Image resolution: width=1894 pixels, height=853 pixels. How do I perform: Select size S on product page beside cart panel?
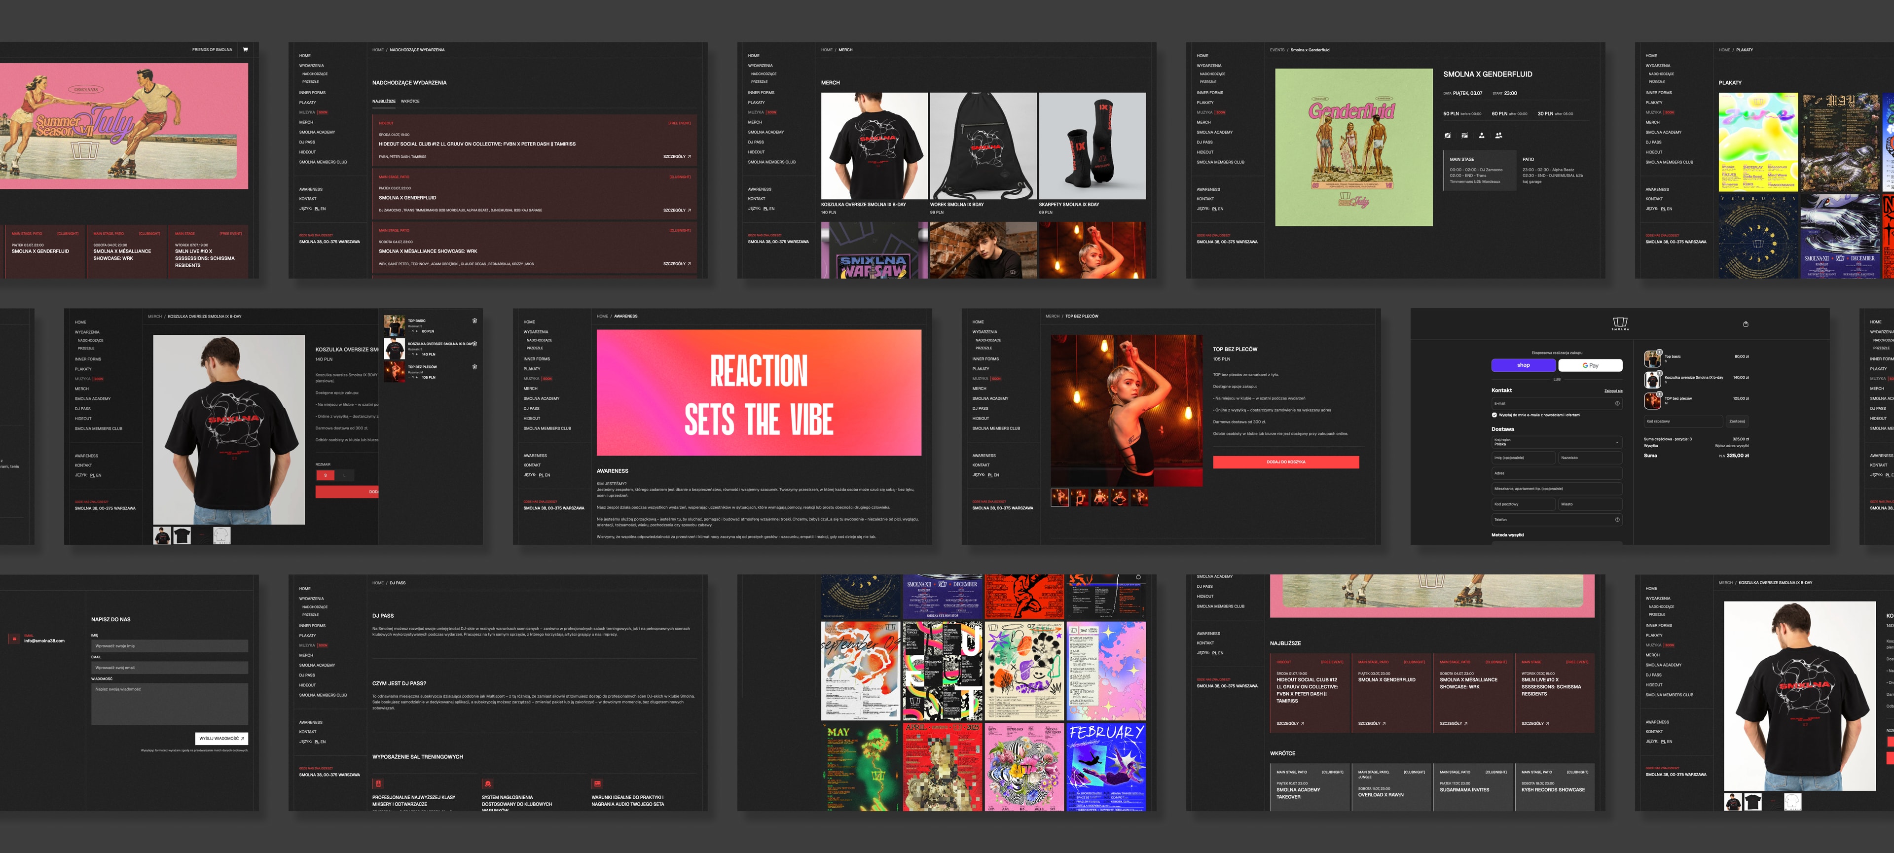click(325, 475)
